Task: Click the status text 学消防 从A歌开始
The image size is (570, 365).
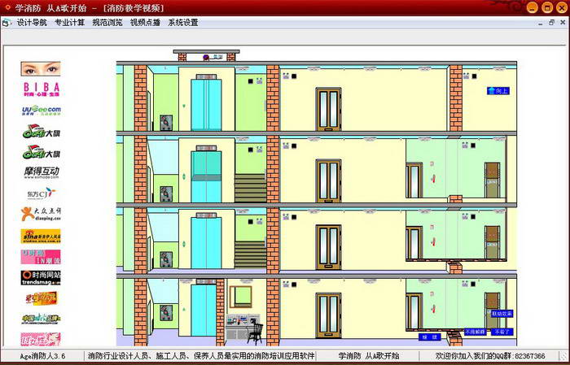Action: click(x=369, y=356)
